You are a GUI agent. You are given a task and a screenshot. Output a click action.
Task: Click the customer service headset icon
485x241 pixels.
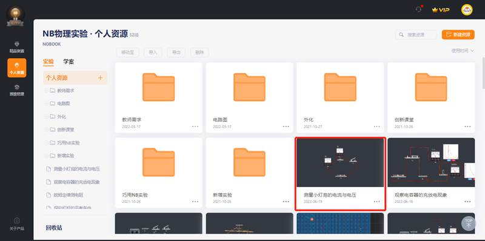tap(419, 10)
